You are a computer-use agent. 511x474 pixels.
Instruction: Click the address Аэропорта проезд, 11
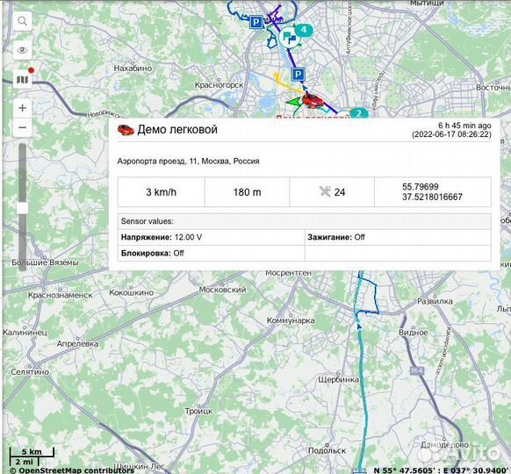point(188,162)
